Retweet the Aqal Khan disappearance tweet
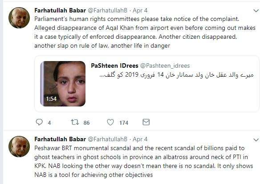This screenshot has height=184, width=260. pos(75,122)
